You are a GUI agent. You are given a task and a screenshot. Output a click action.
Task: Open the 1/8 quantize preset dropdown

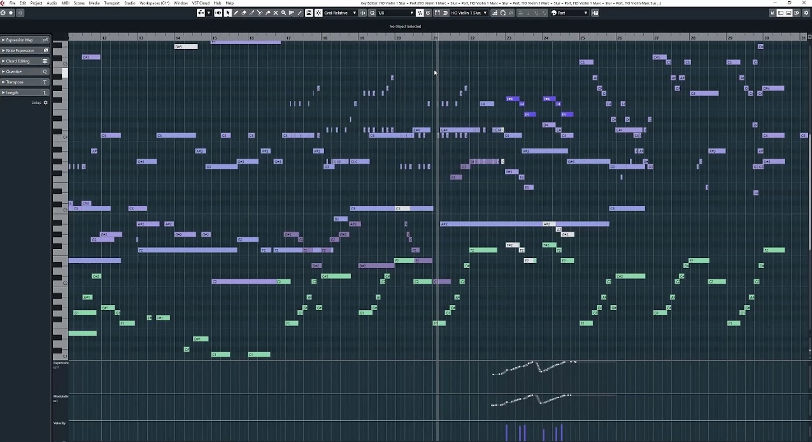[x=395, y=13]
